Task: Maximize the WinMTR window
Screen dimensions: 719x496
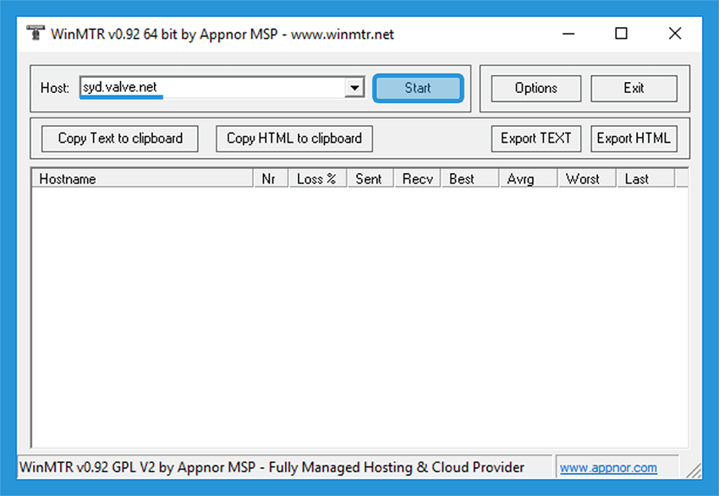Action: (x=622, y=34)
